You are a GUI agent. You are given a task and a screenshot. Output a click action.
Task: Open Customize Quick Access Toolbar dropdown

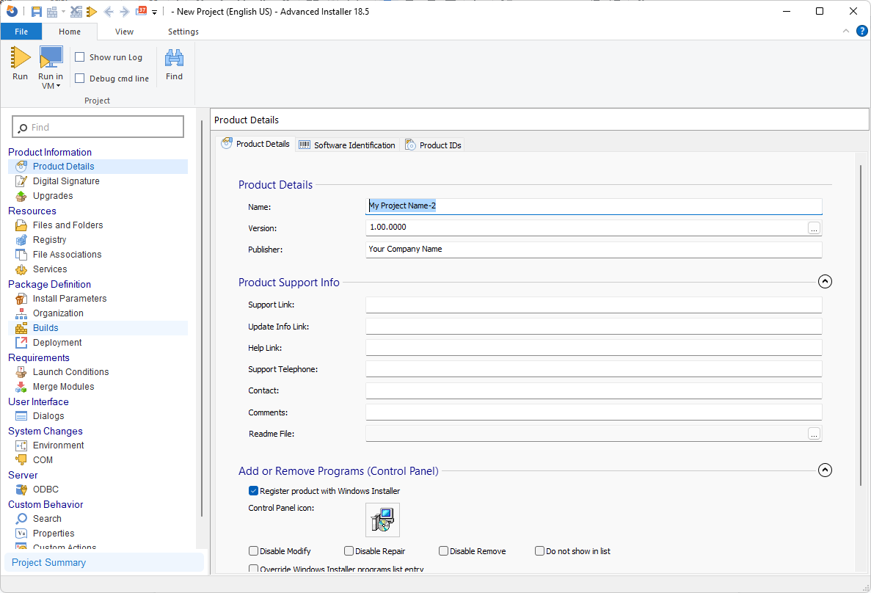tap(154, 12)
